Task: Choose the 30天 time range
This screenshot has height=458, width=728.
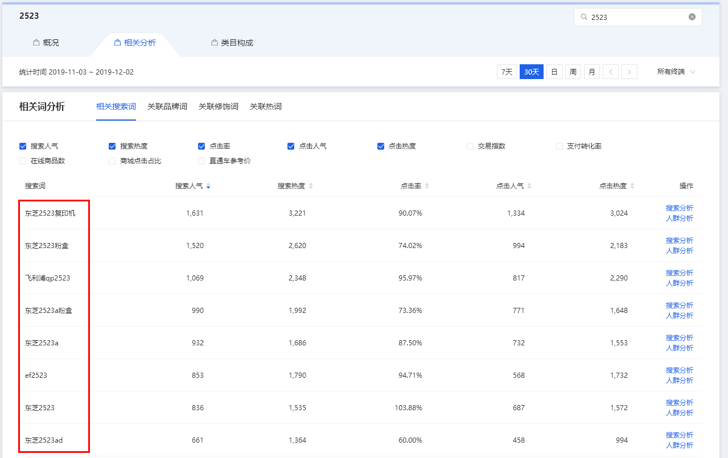Action: coord(532,72)
